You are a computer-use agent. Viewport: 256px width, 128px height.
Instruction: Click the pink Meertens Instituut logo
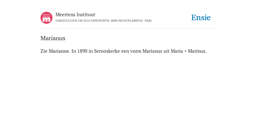[46, 18]
